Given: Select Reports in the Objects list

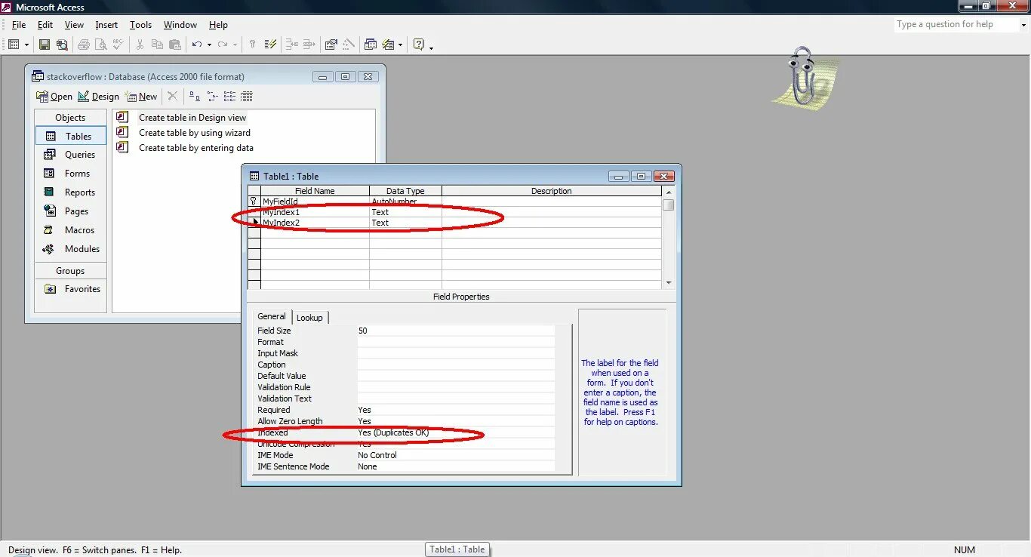Looking at the screenshot, I should [71, 192].
